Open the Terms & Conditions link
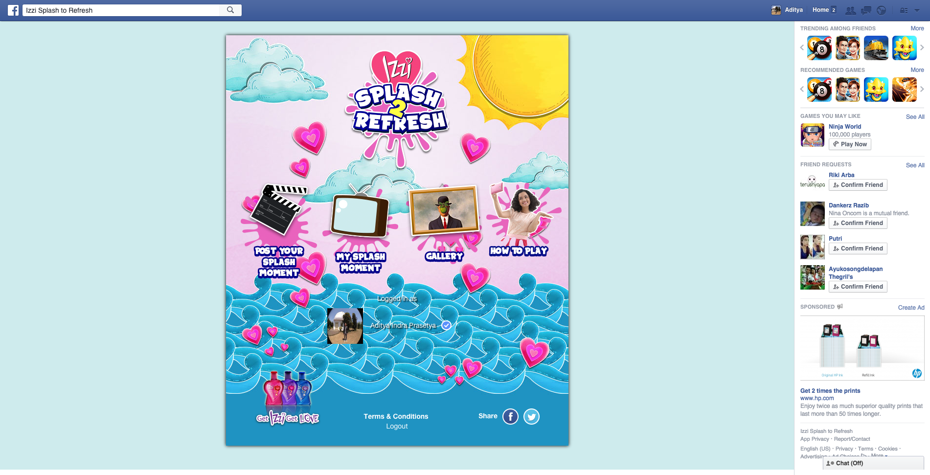Screen dimensions: 930x475 point(396,416)
